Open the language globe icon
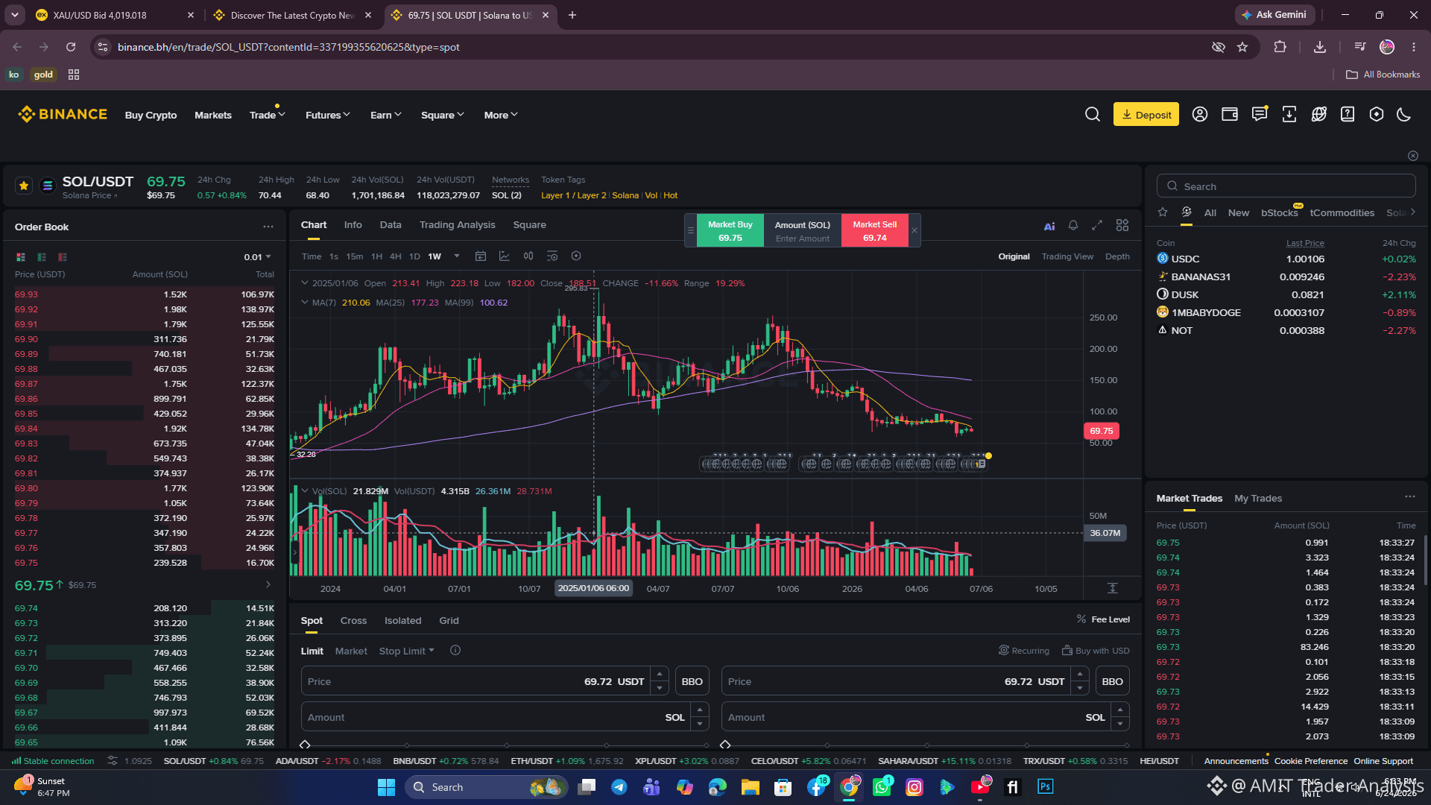1431x805 pixels. [1319, 114]
